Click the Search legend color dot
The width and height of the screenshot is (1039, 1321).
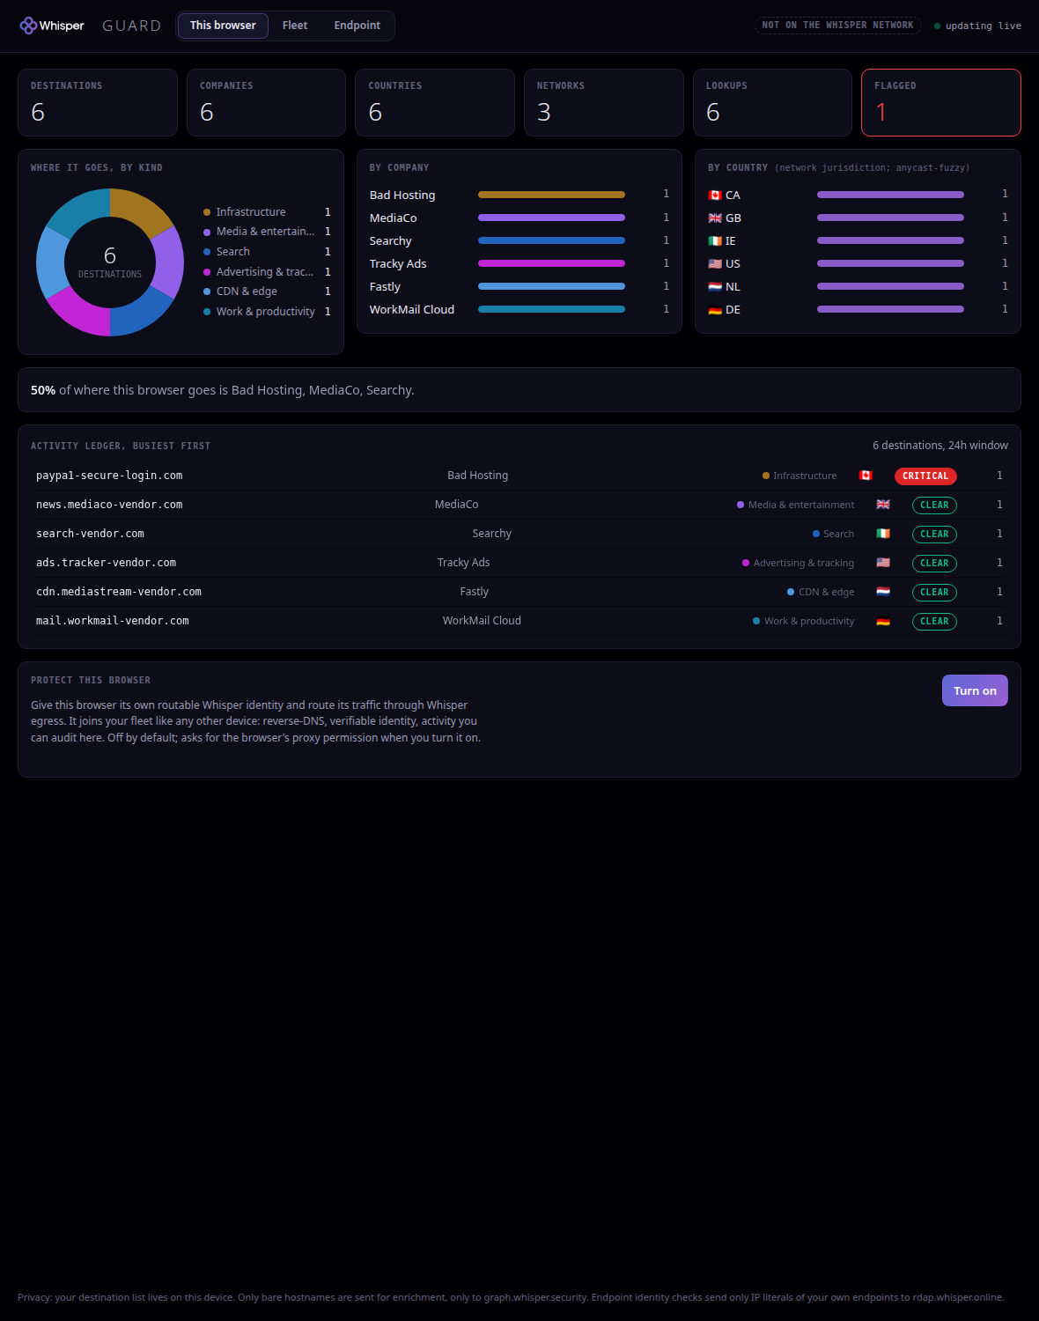tap(207, 252)
